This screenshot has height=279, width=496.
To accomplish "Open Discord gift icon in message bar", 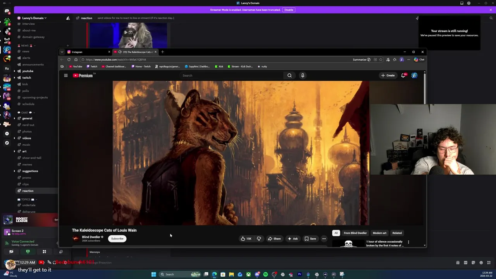I will click(x=458, y=263).
